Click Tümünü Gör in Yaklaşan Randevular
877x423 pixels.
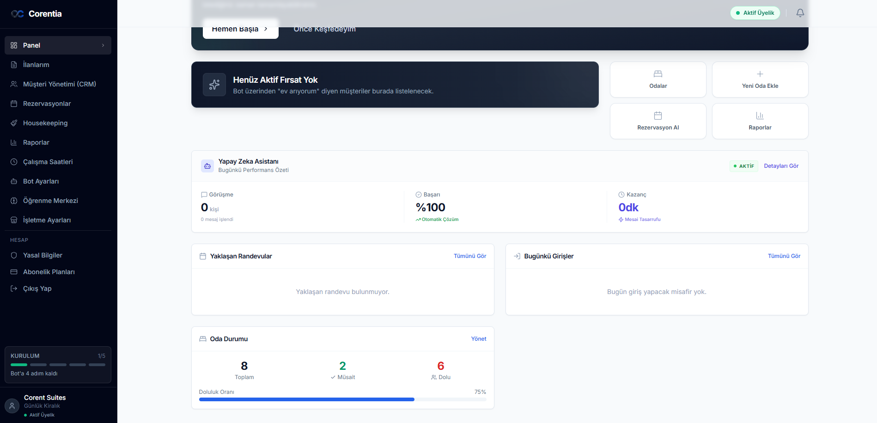[x=469, y=256]
